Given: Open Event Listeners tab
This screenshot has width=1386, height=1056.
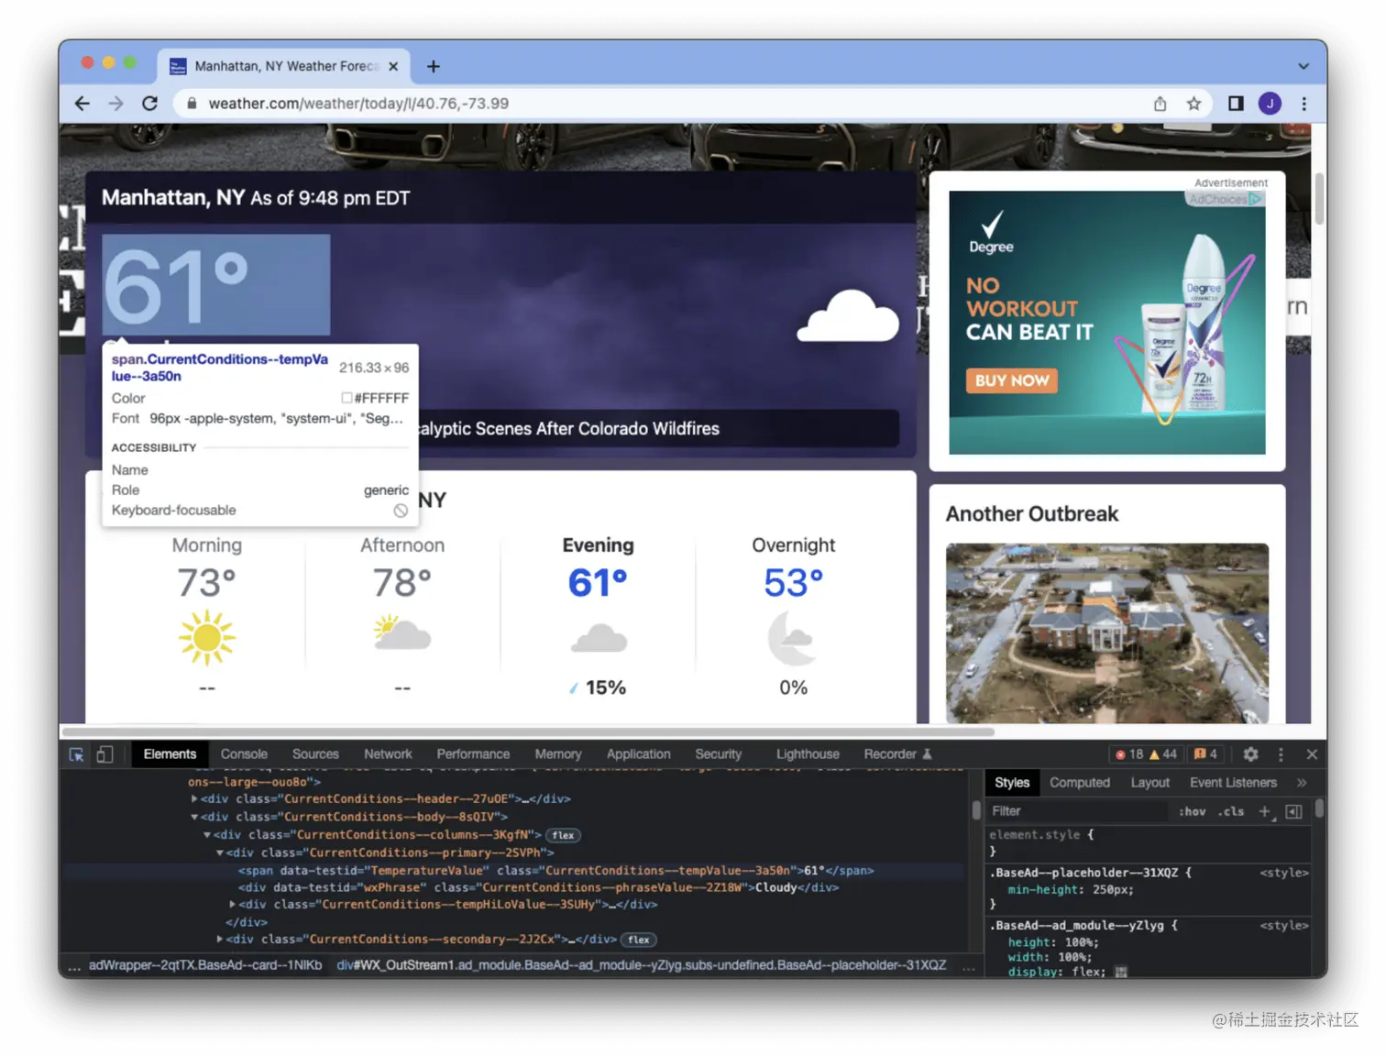Looking at the screenshot, I should tap(1233, 783).
